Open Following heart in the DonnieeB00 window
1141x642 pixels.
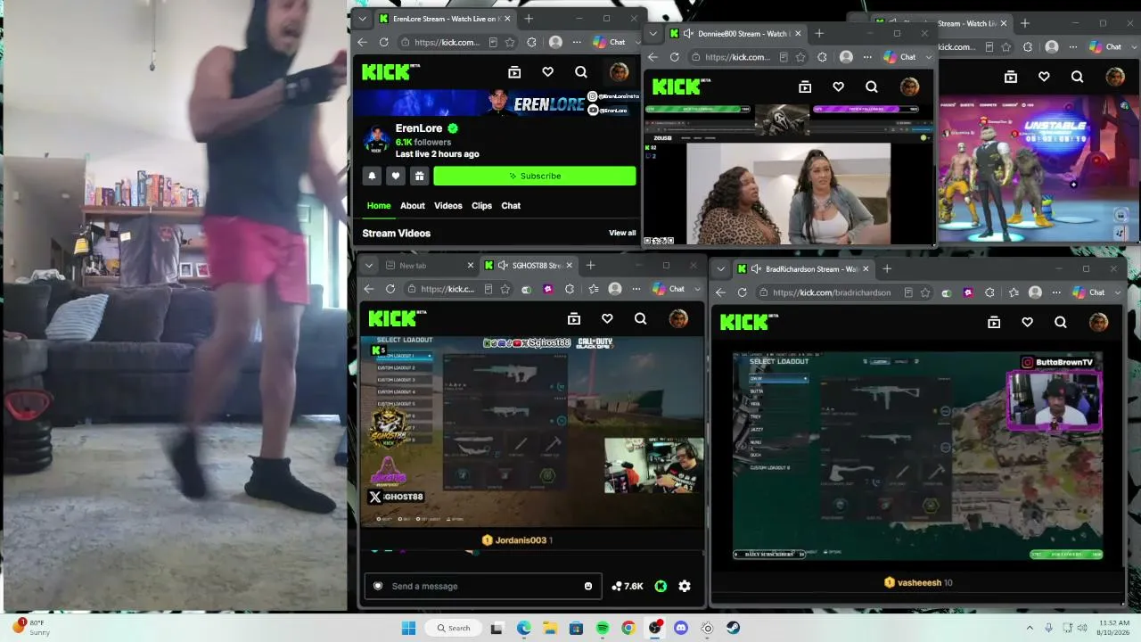click(838, 86)
